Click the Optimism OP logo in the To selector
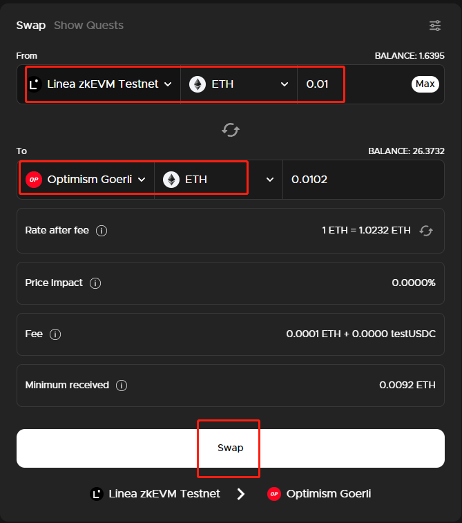 [x=34, y=180]
